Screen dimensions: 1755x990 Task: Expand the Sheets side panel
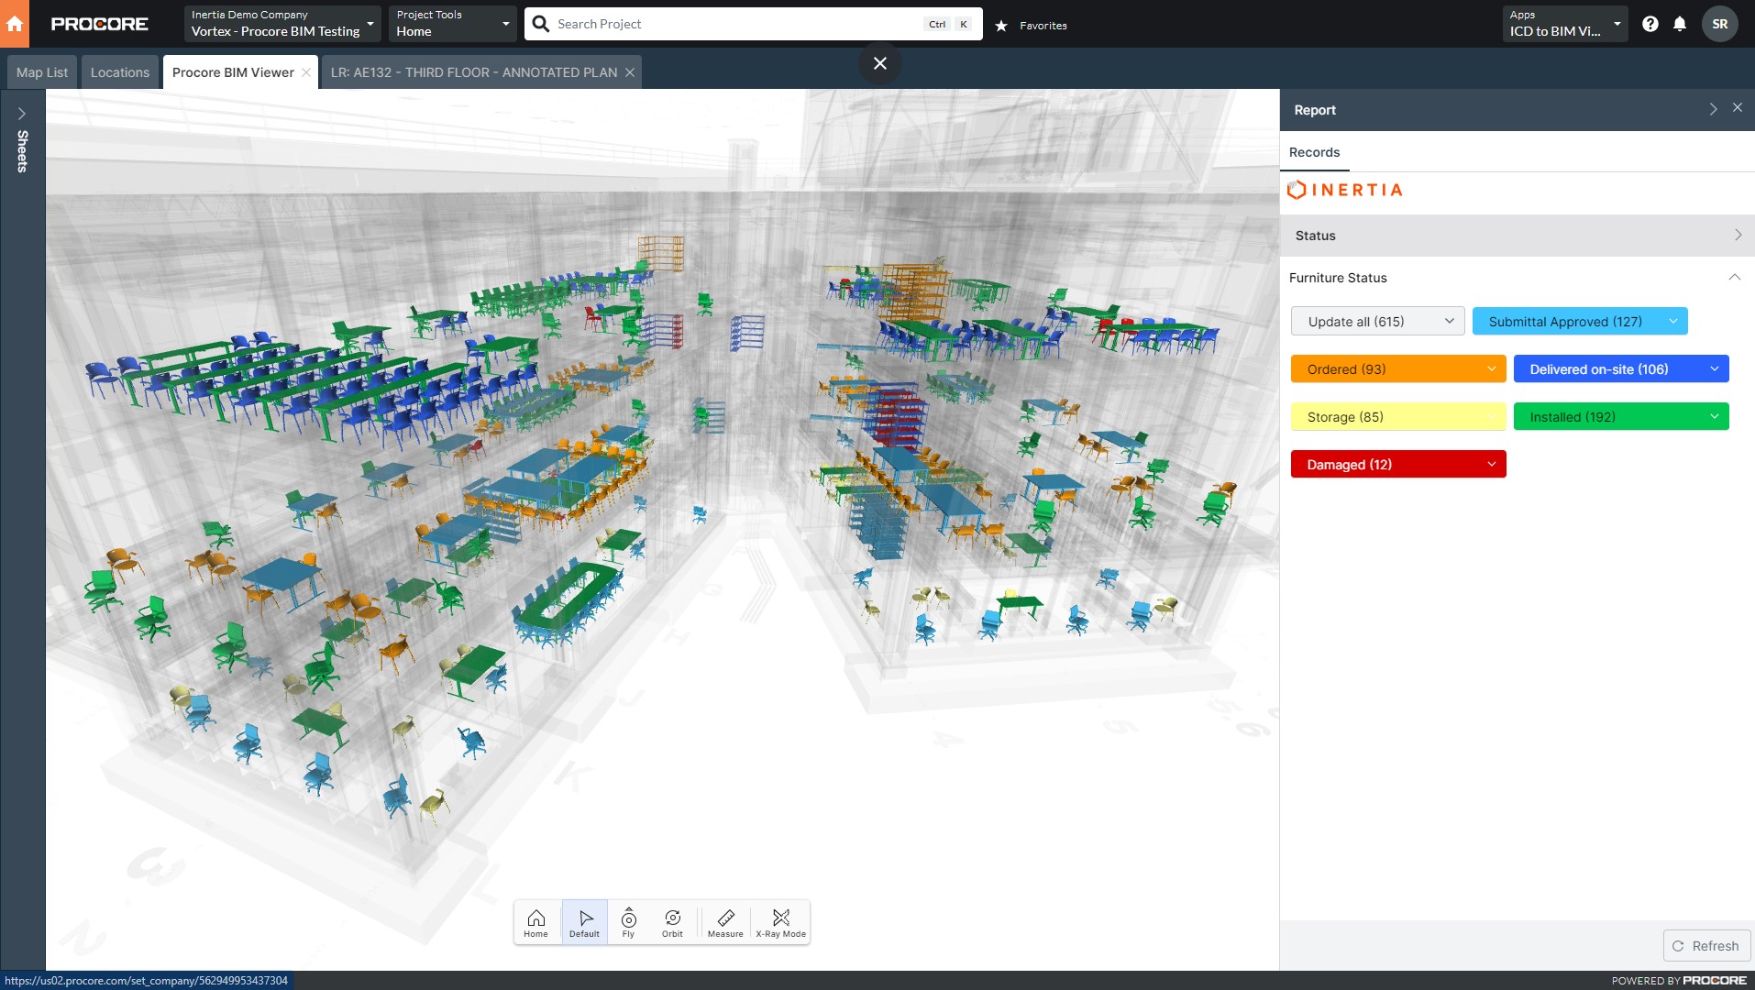22,114
